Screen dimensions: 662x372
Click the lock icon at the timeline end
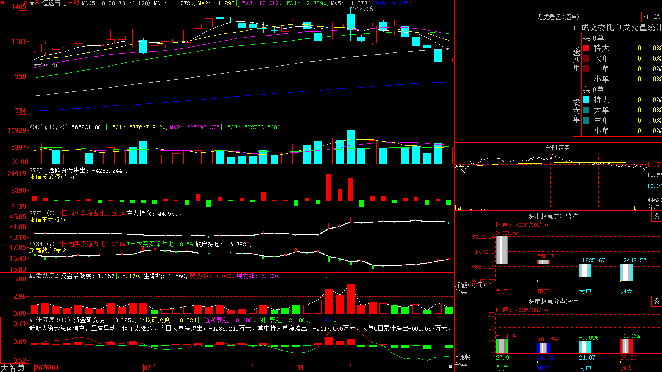tap(451, 367)
